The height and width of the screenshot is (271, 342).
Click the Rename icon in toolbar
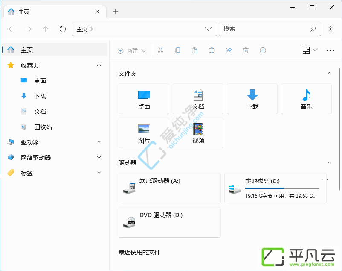tap(212, 50)
